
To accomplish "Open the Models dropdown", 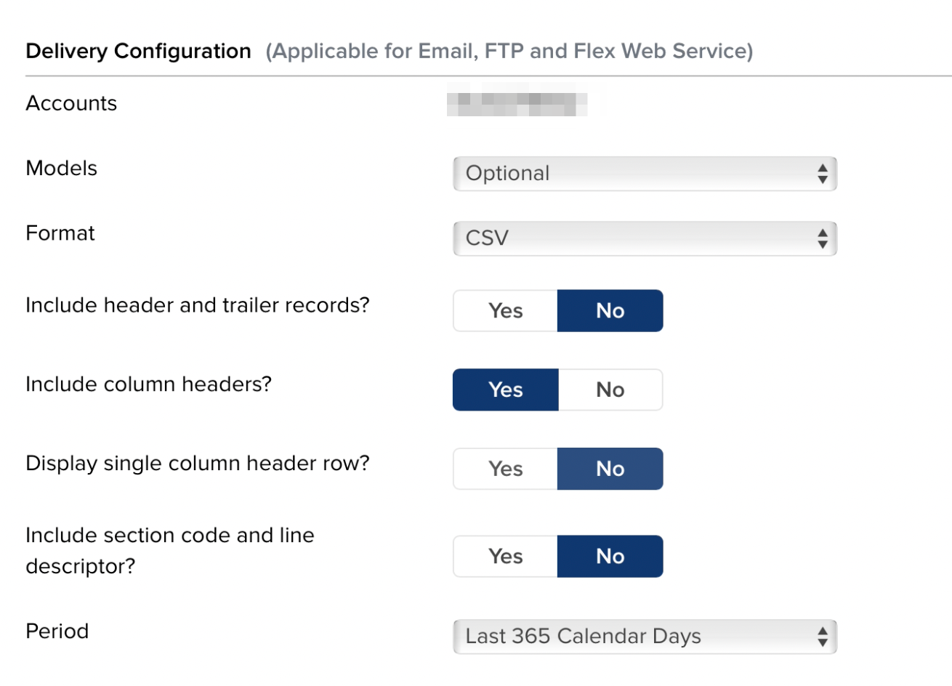I will [x=644, y=173].
